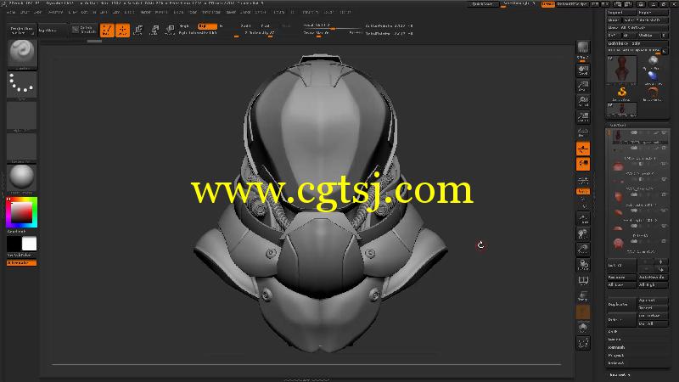Screen dimensions: 679x382
Task: Open the Standard brush picker thumbnail
Action: (22, 53)
